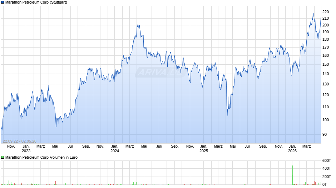336x188 pixels.
Task: Click the 150 price axis value
Action: pos(326,65)
